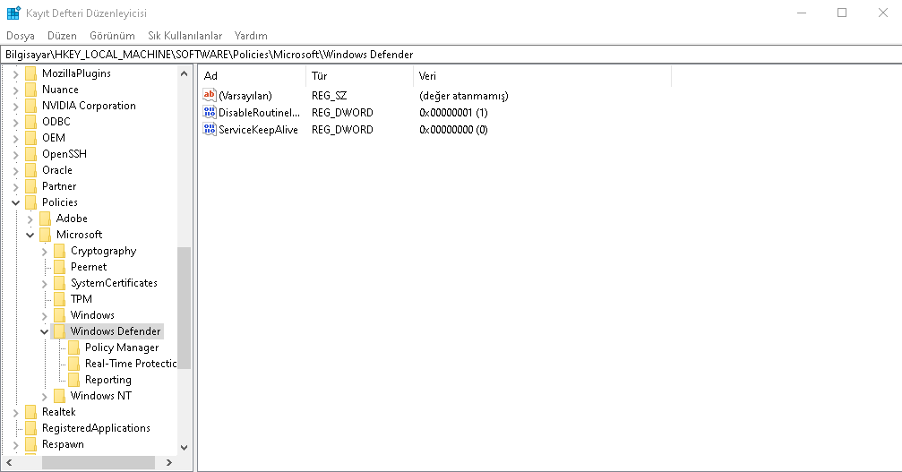
Task: Select the Windows key under Microsoft
Action: pos(92,315)
